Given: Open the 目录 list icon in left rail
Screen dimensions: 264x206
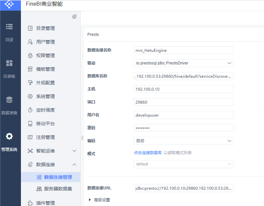Looking at the screenshot, I should tap(9, 27).
